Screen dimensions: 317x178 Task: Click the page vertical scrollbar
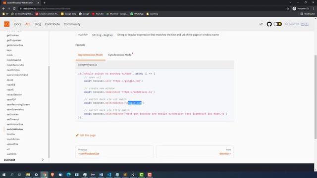point(316,97)
